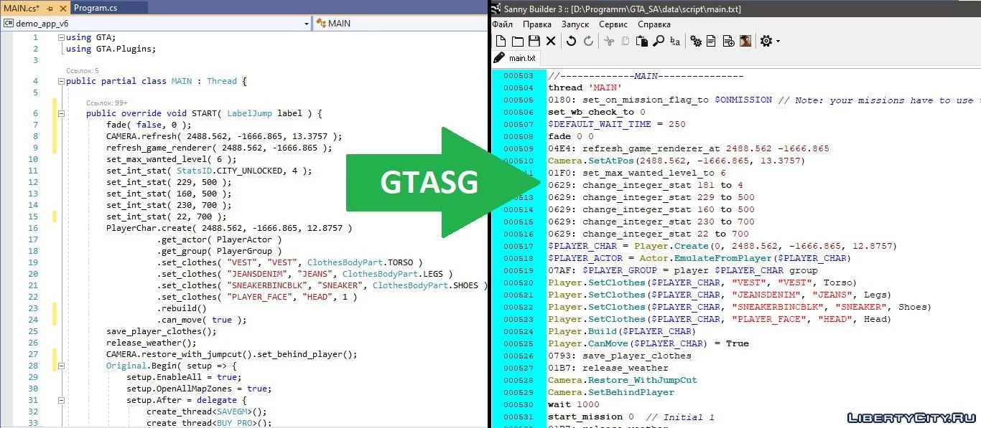Click 'set_wb_check_to 0' line in Sanny Builder
981x428 pixels.
(x=597, y=112)
